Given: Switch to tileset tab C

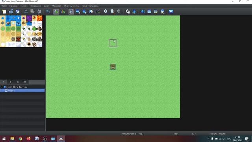Looking at the screenshot, I should (x=18, y=82).
